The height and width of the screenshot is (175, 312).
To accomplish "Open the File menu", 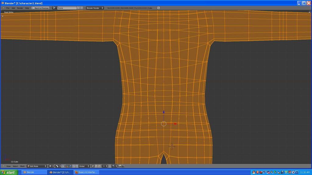I will [8, 8].
